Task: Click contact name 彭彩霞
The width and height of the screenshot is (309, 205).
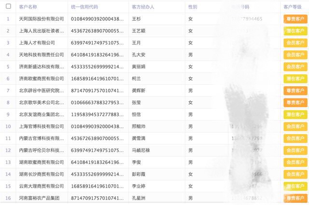Action: (139, 174)
